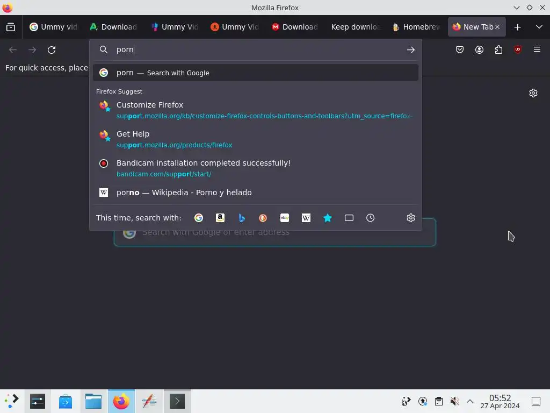Switch to Ummy Vid tab with purple icon
The width and height of the screenshot is (550, 413).
[175, 27]
